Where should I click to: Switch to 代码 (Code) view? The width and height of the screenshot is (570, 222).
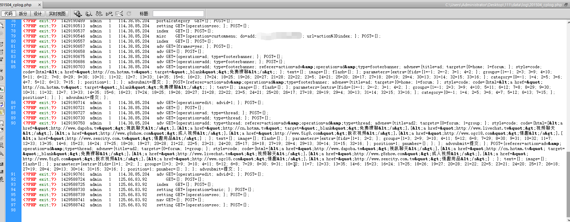[x=9, y=14]
